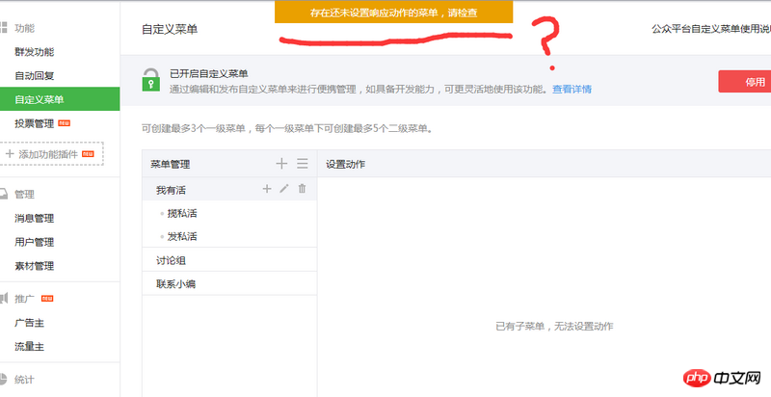This screenshot has height=397, width=771.
Task: Delete the 我有活 menu trash icon
Action: click(302, 188)
